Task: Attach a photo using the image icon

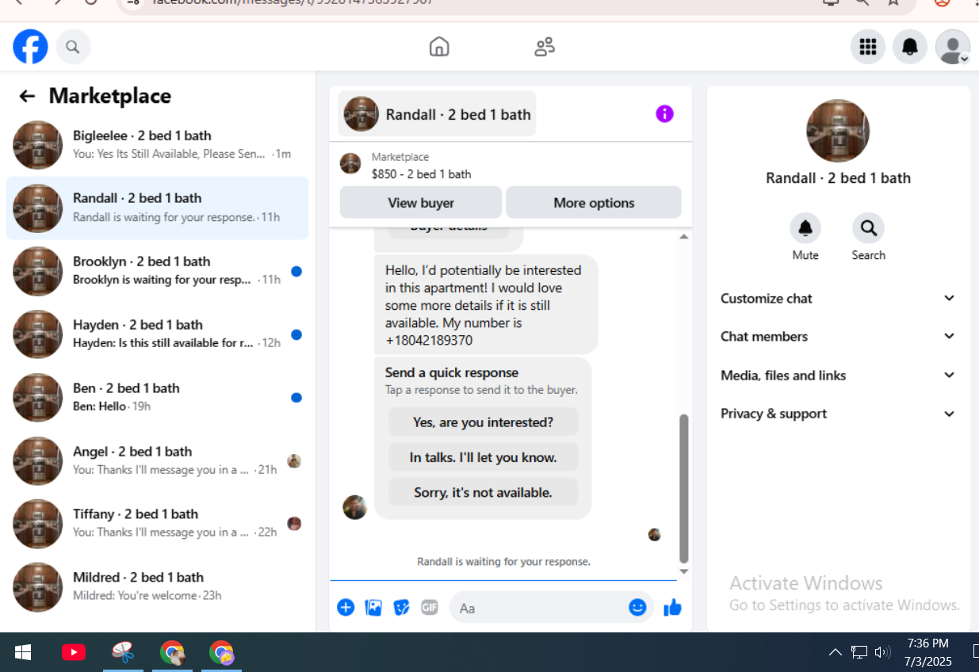Action: pos(373,608)
